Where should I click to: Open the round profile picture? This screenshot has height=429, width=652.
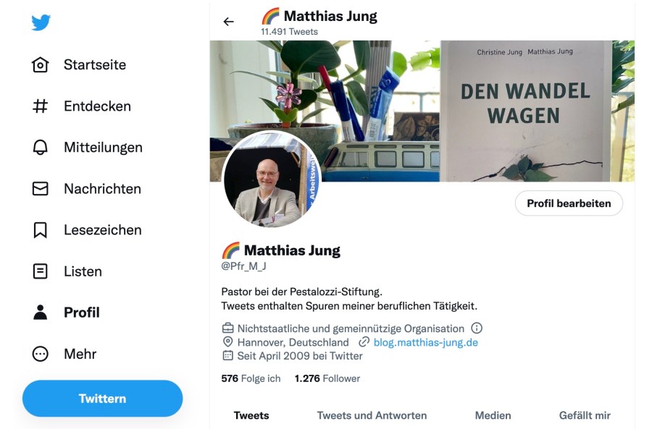click(271, 180)
